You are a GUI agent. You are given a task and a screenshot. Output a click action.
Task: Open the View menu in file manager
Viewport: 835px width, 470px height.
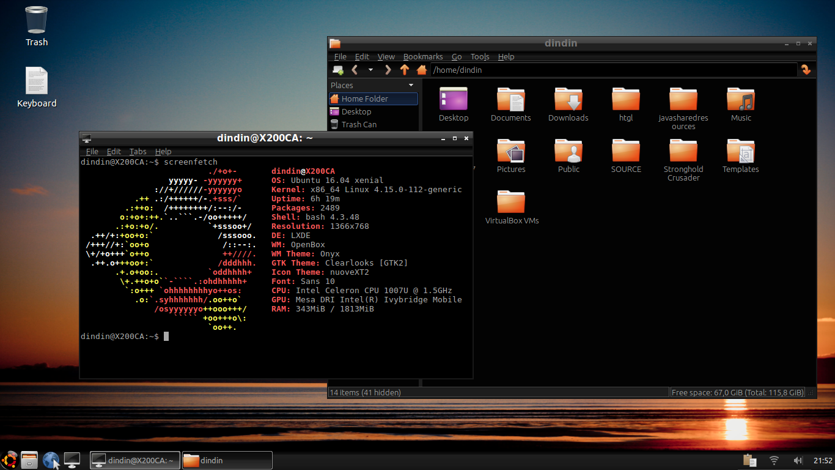(386, 56)
